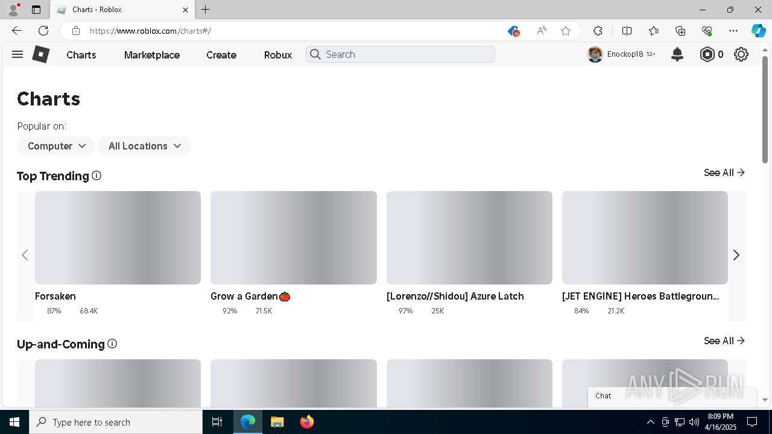Viewport: 772px width, 434px height.
Task: Expand the Computer device dropdown
Action: coord(55,146)
